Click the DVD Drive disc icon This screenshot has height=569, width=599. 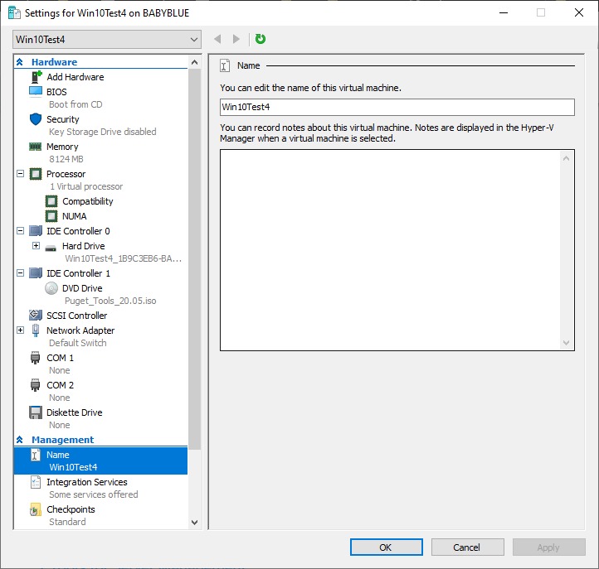[51, 288]
